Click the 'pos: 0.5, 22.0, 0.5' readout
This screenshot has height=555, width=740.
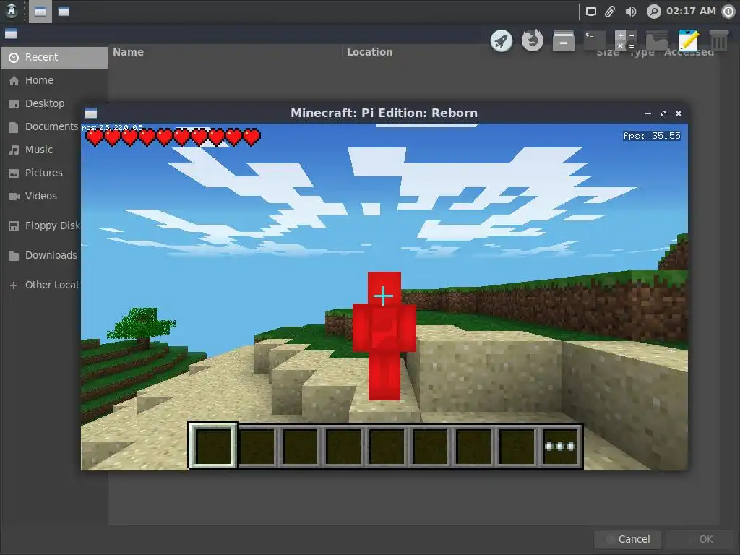tap(112, 127)
